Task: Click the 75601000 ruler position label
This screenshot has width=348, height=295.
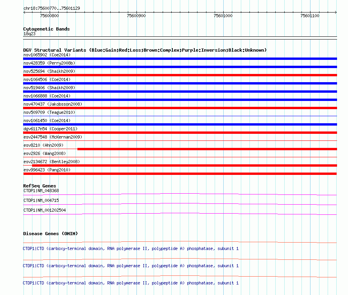Action: pos(223,16)
